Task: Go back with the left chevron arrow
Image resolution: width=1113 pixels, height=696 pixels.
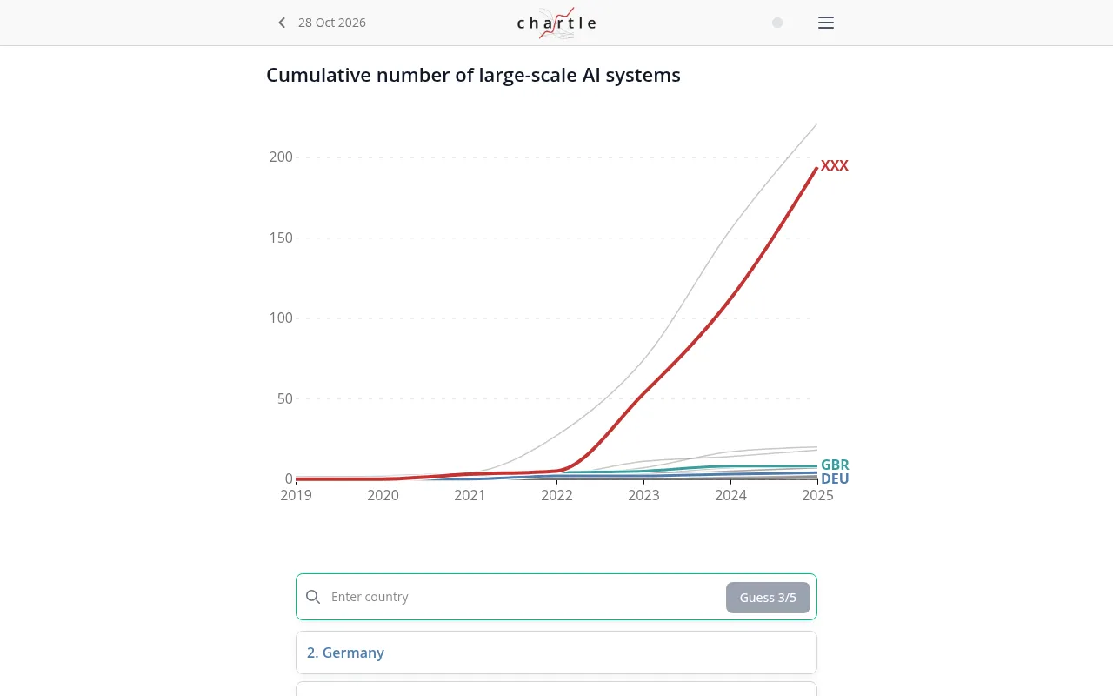Action: click(x=282, y=23)
